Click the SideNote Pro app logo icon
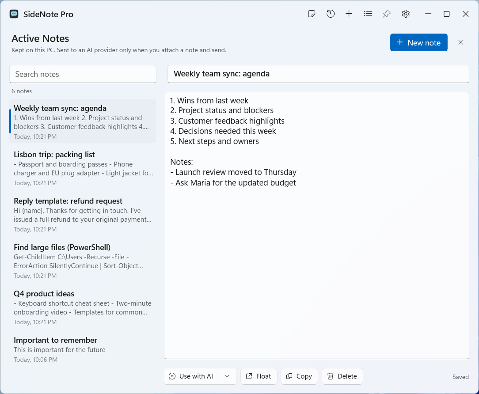 click(14, 14)
